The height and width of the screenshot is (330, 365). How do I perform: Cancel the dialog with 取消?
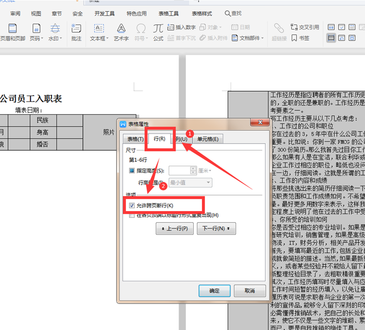point(250,291)
